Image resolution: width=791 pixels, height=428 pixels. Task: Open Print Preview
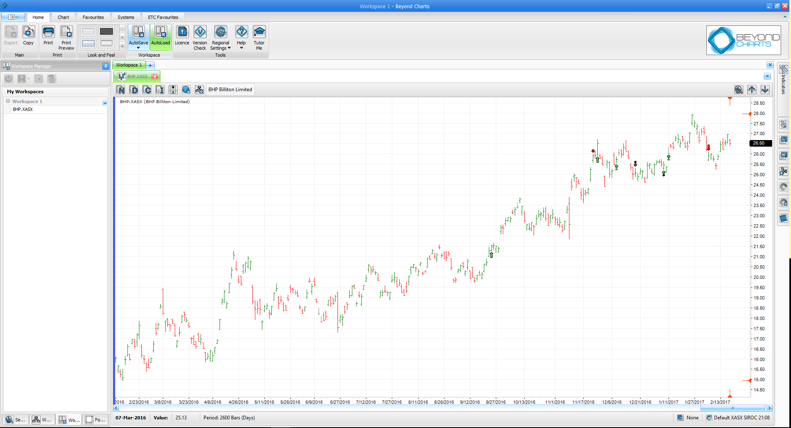(66, 38)
